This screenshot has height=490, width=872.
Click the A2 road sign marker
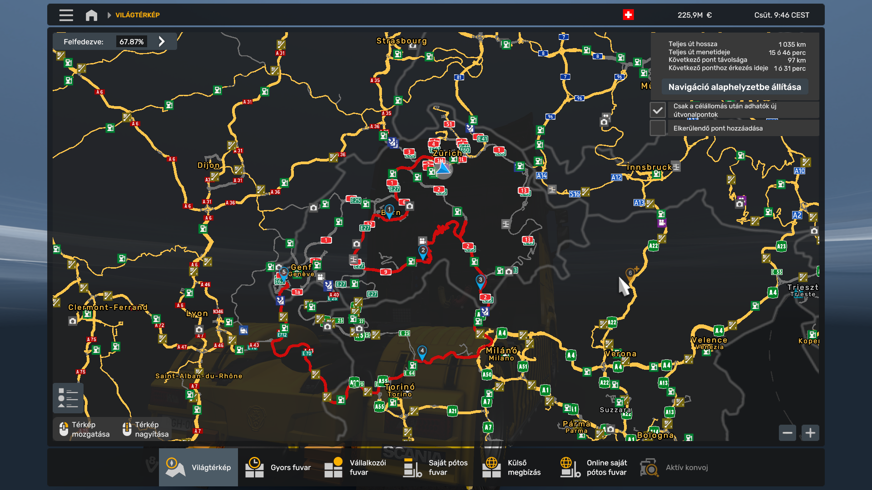(x=797, y=215)
